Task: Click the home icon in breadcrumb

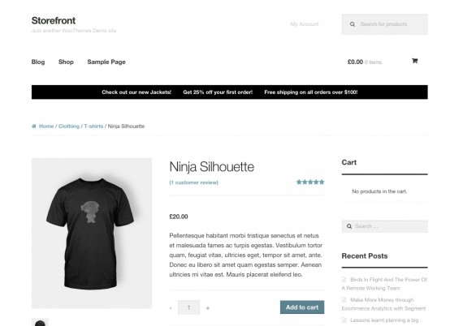Action: [x=34, y=127]
